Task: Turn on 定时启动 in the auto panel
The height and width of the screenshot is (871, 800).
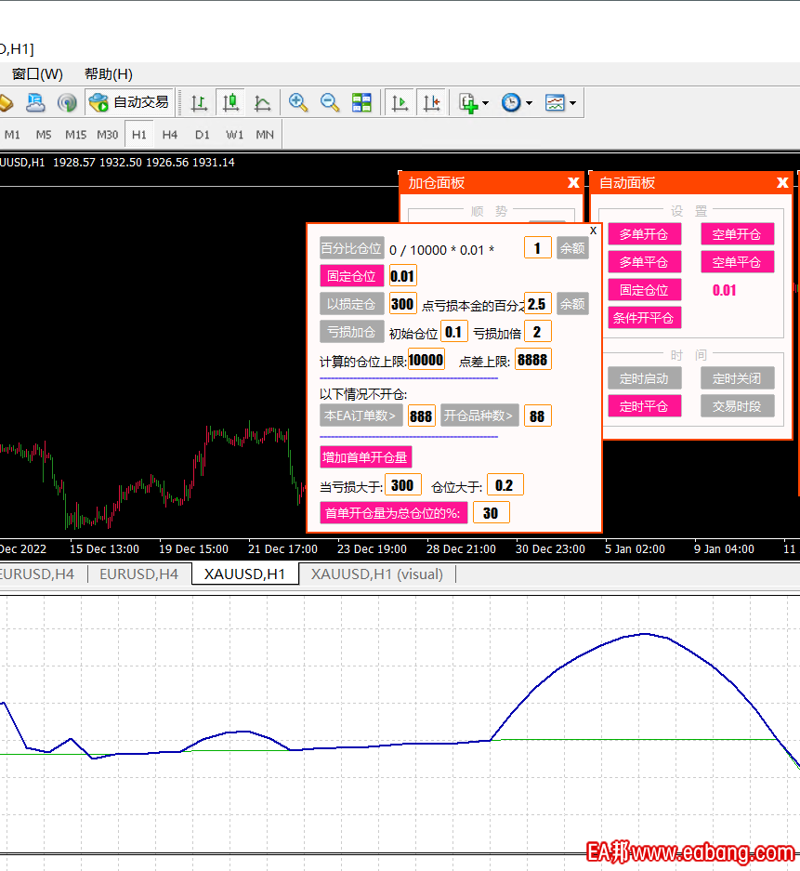Action: coord(644,378)
